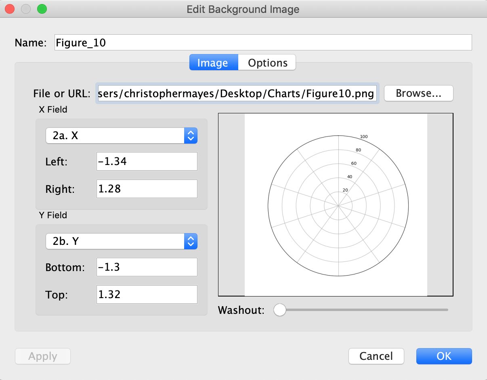Click the gray minimize window button
Screen dimensions: 487x380
pos(26,9)
